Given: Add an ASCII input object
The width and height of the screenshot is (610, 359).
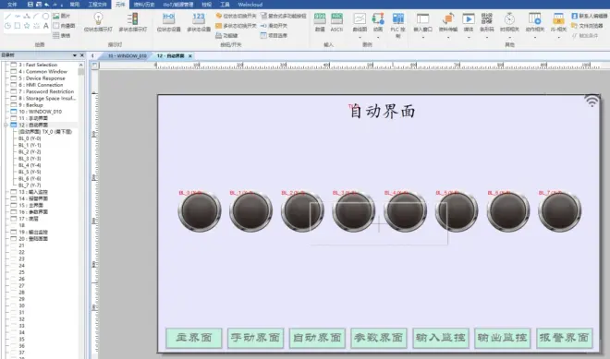Looking at the screenshot, I should point(336,22).
